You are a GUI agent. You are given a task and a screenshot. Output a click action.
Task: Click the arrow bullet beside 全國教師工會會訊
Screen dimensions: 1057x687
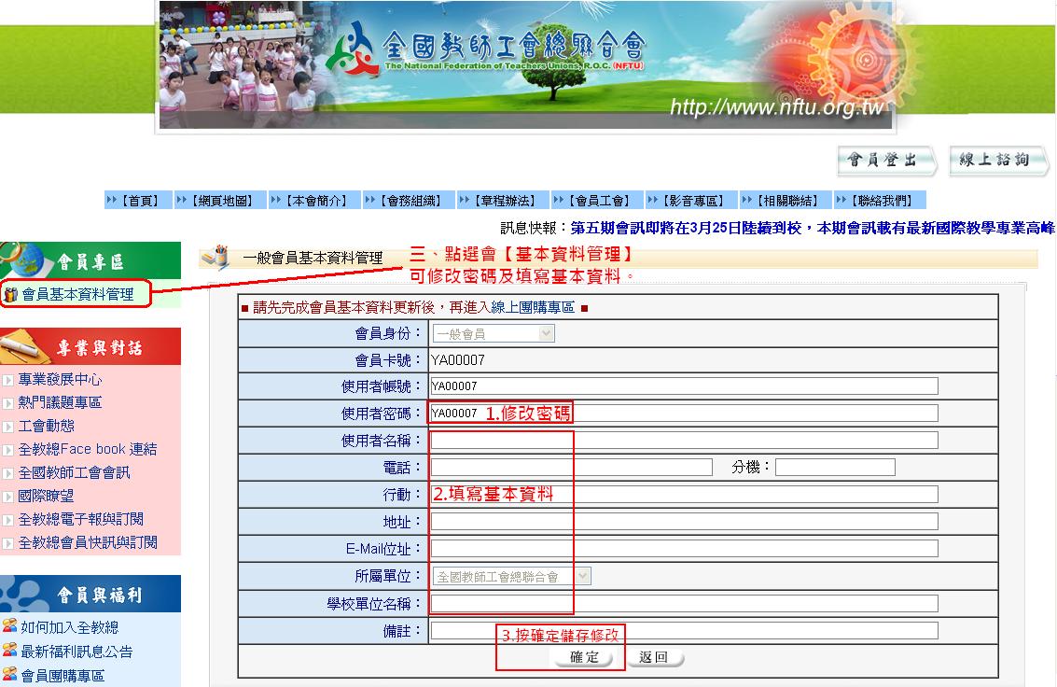[x=8, y=473]
